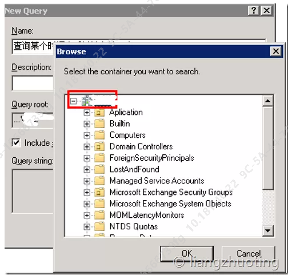The width and height of the screenshot is (288, 275).
Task: Click the Microsoft Exchange Security Groups folder icon
Action: [x=99, y=192]
